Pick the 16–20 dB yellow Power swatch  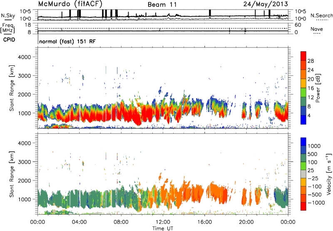[303, 83]
